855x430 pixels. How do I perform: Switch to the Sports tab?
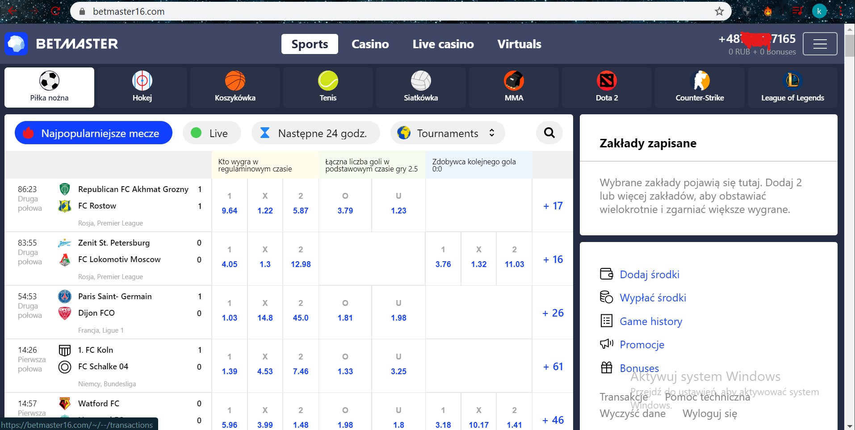click(310, 44)
